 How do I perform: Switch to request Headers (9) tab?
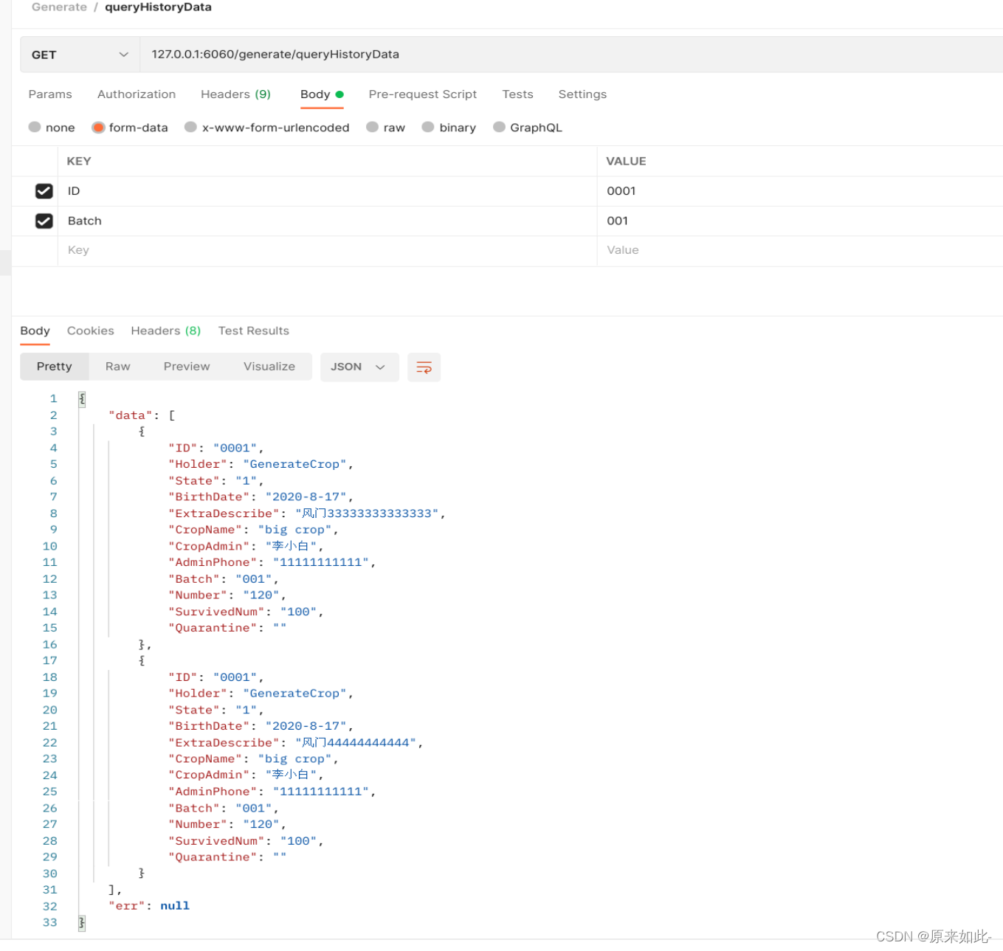pyautogui.click(x=235, y=94)
